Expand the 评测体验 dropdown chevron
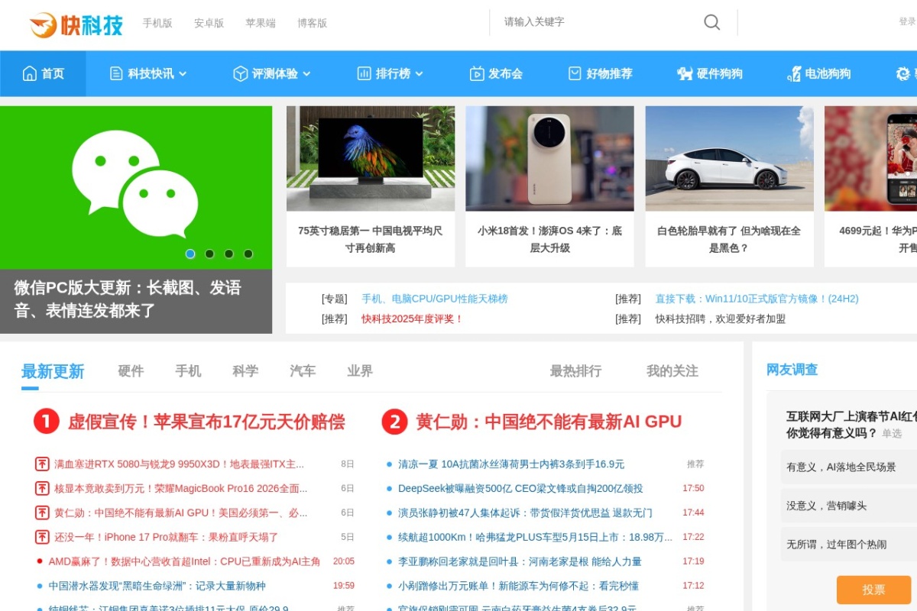This screenshot has height=611, width=917. (306, 73)
